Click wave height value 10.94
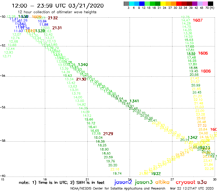 click(42, 21)
